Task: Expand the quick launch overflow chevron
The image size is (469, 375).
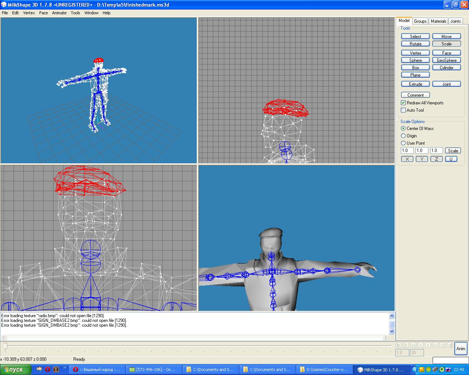Action: point(65,368)
